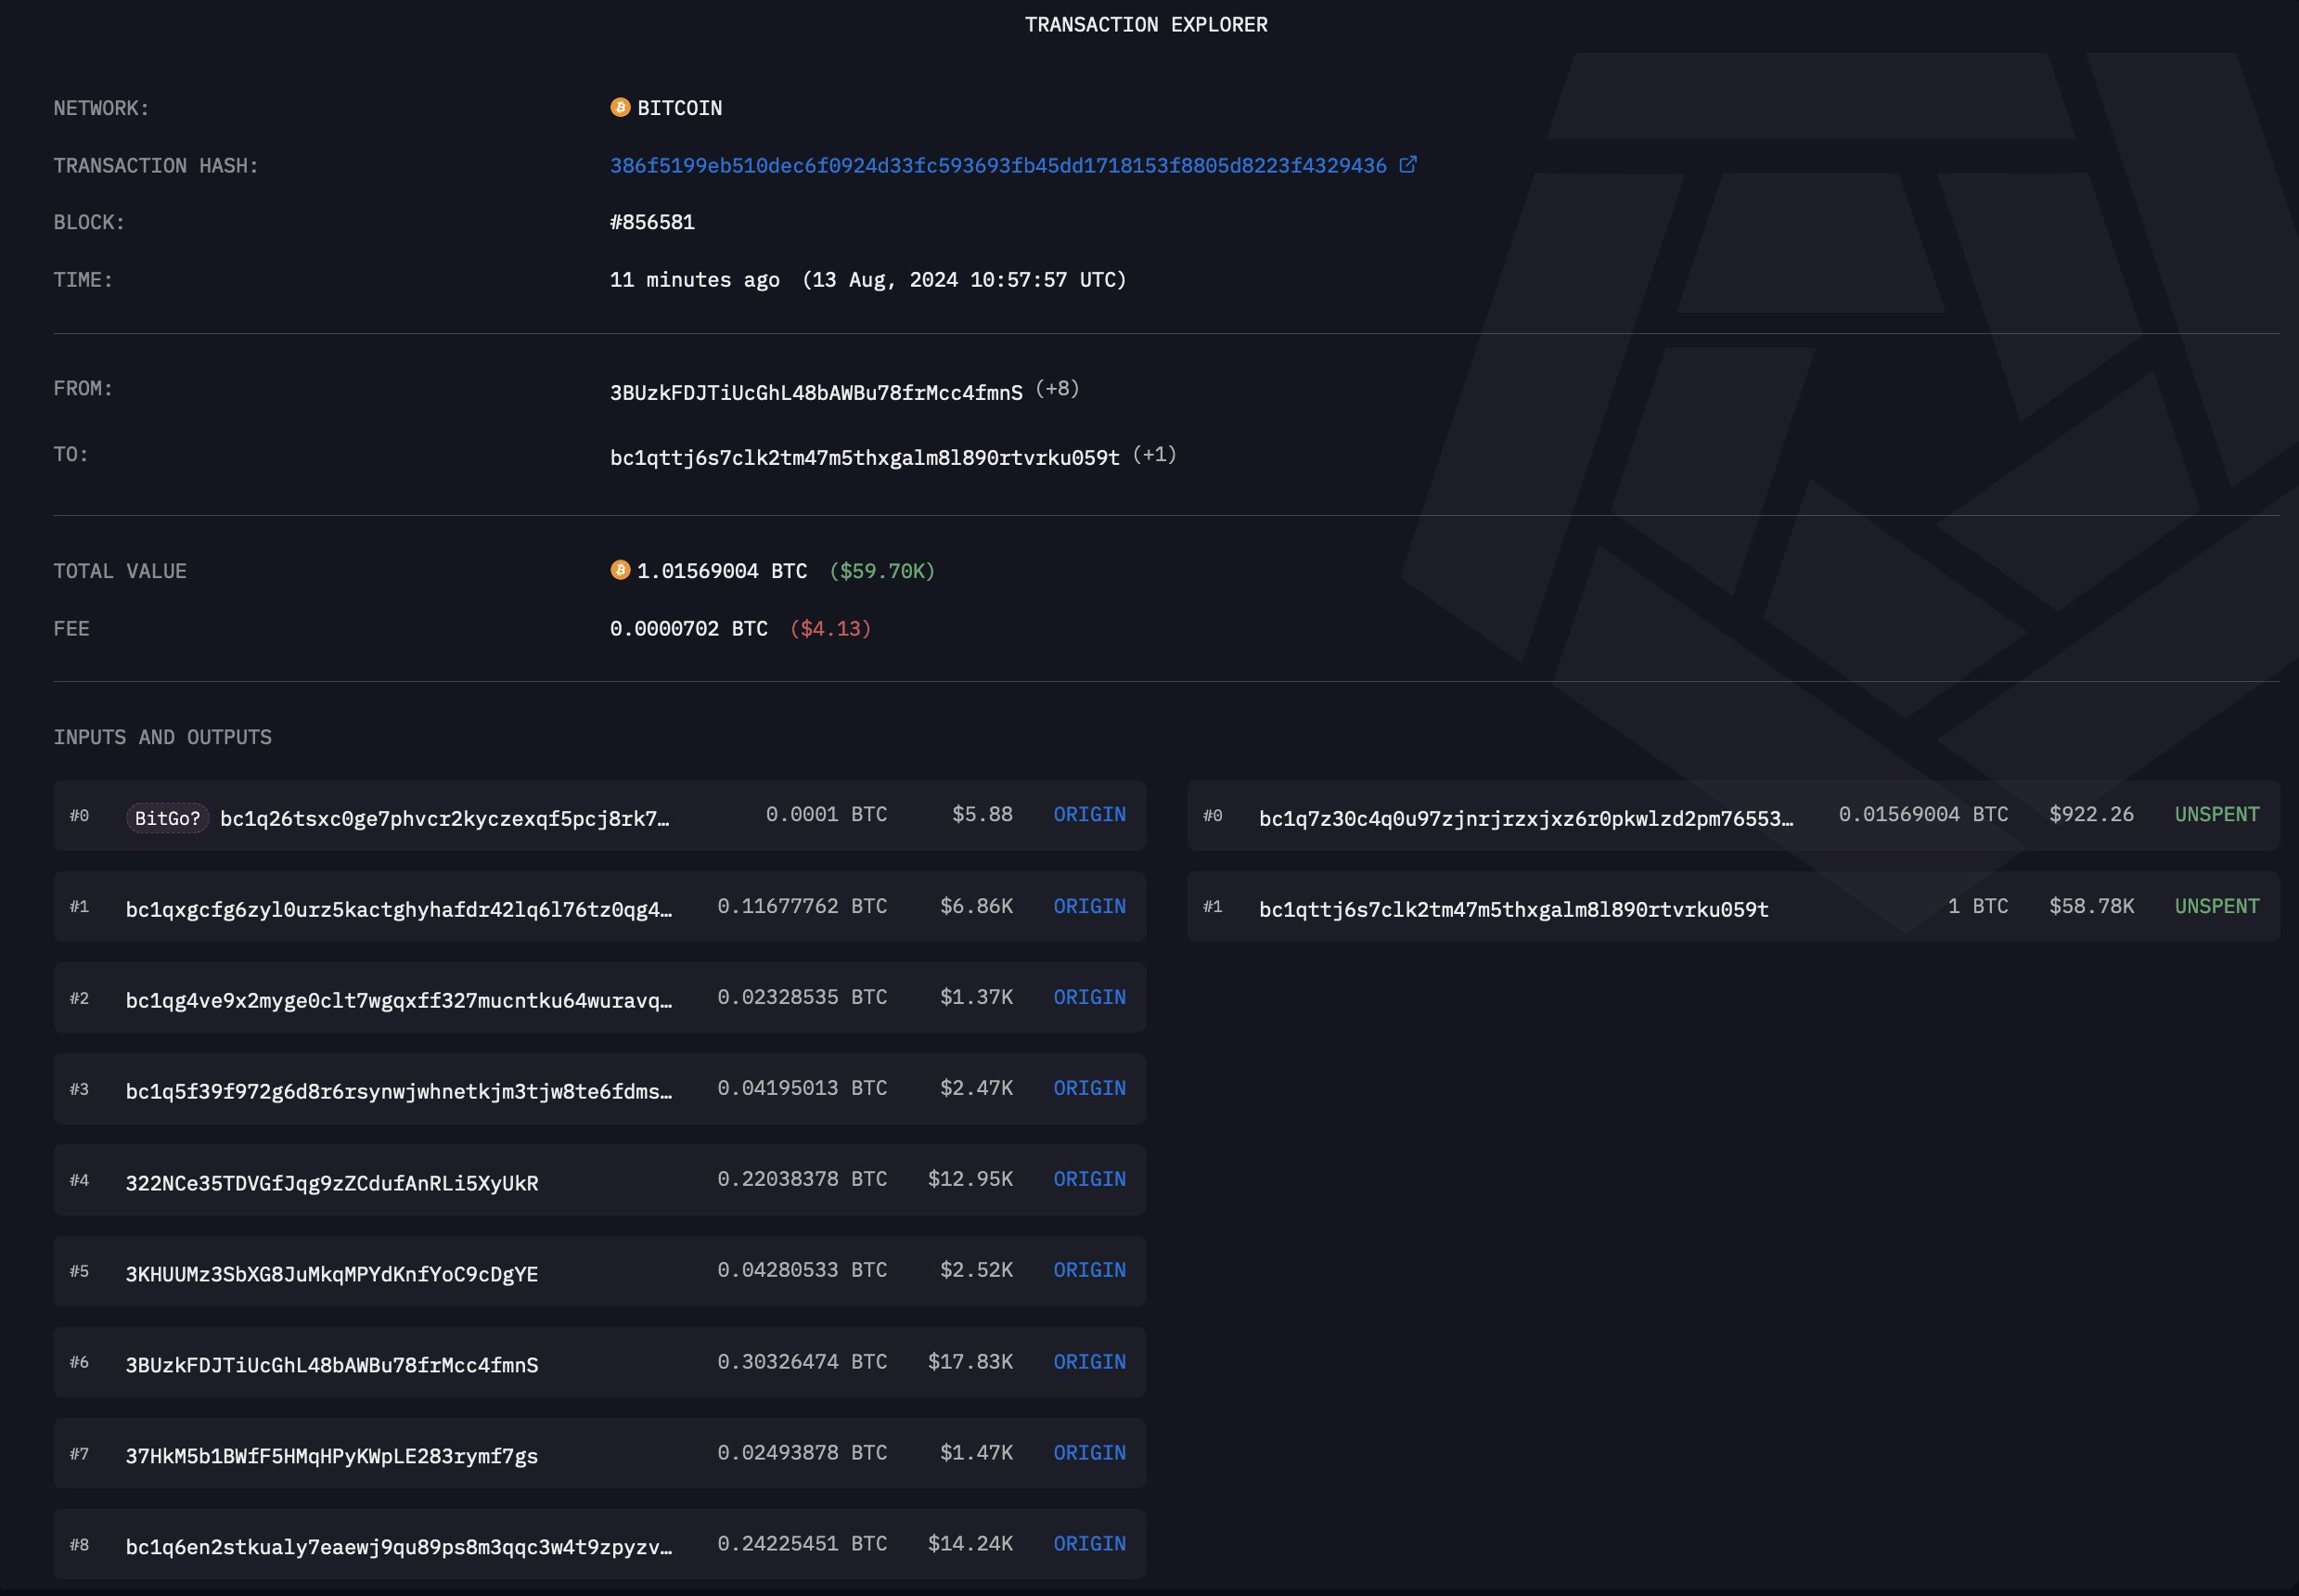
Task: Open input address 322NCe35TDVGfJqg9zZCdufAnRLi5XyUkR
Action: [x=332, y=1183]
